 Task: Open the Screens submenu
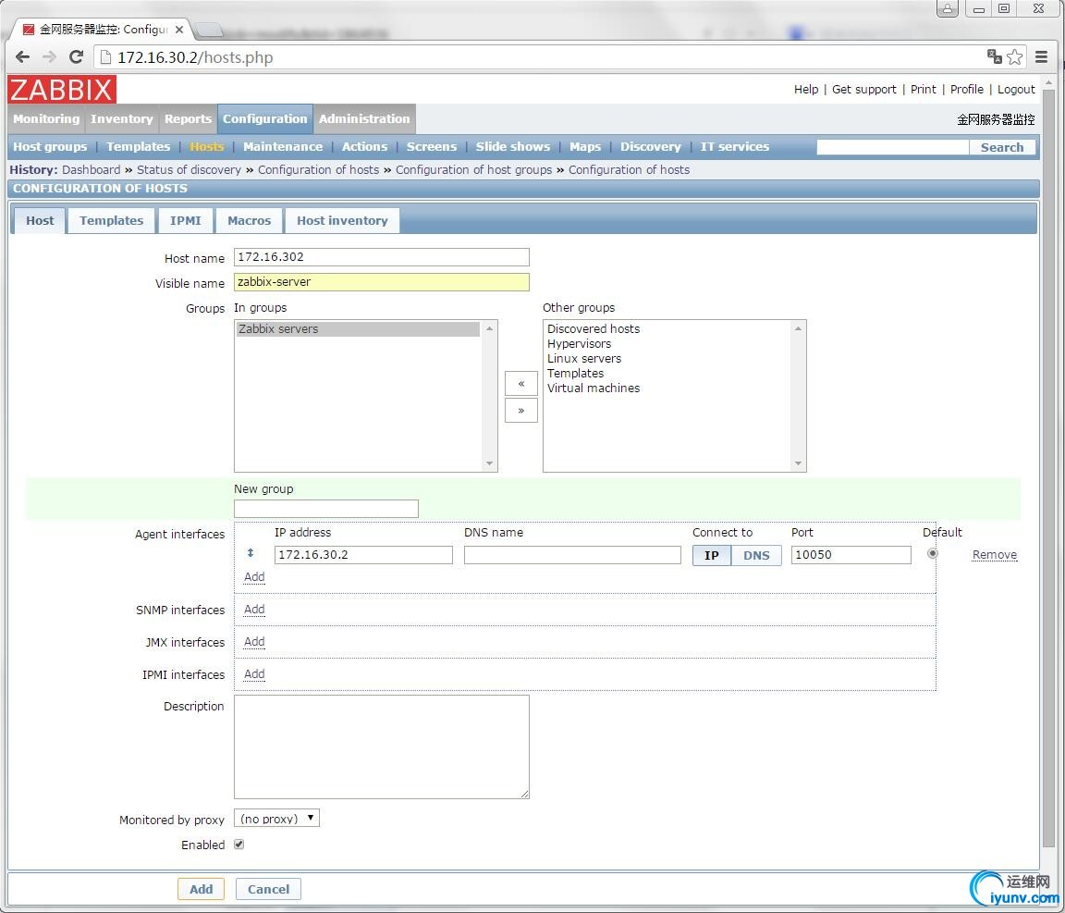coord(432,147)
